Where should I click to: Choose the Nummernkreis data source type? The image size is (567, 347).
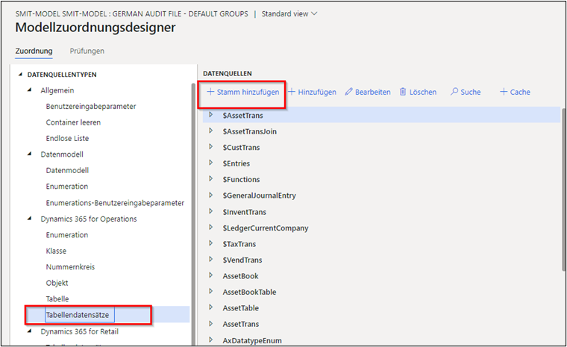(69, 266)
